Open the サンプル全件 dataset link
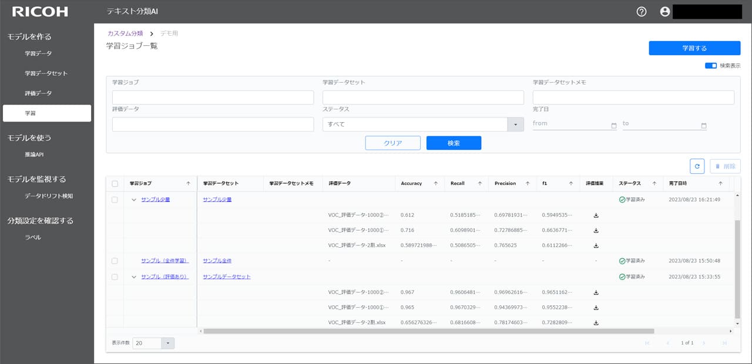 pyautogui.click(x=217, y=261)
